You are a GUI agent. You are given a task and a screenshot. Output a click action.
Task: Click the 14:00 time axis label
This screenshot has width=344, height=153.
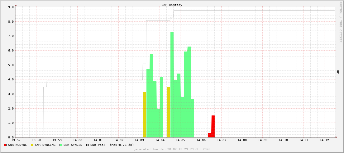pyautogui.click(x=78, y=140)
